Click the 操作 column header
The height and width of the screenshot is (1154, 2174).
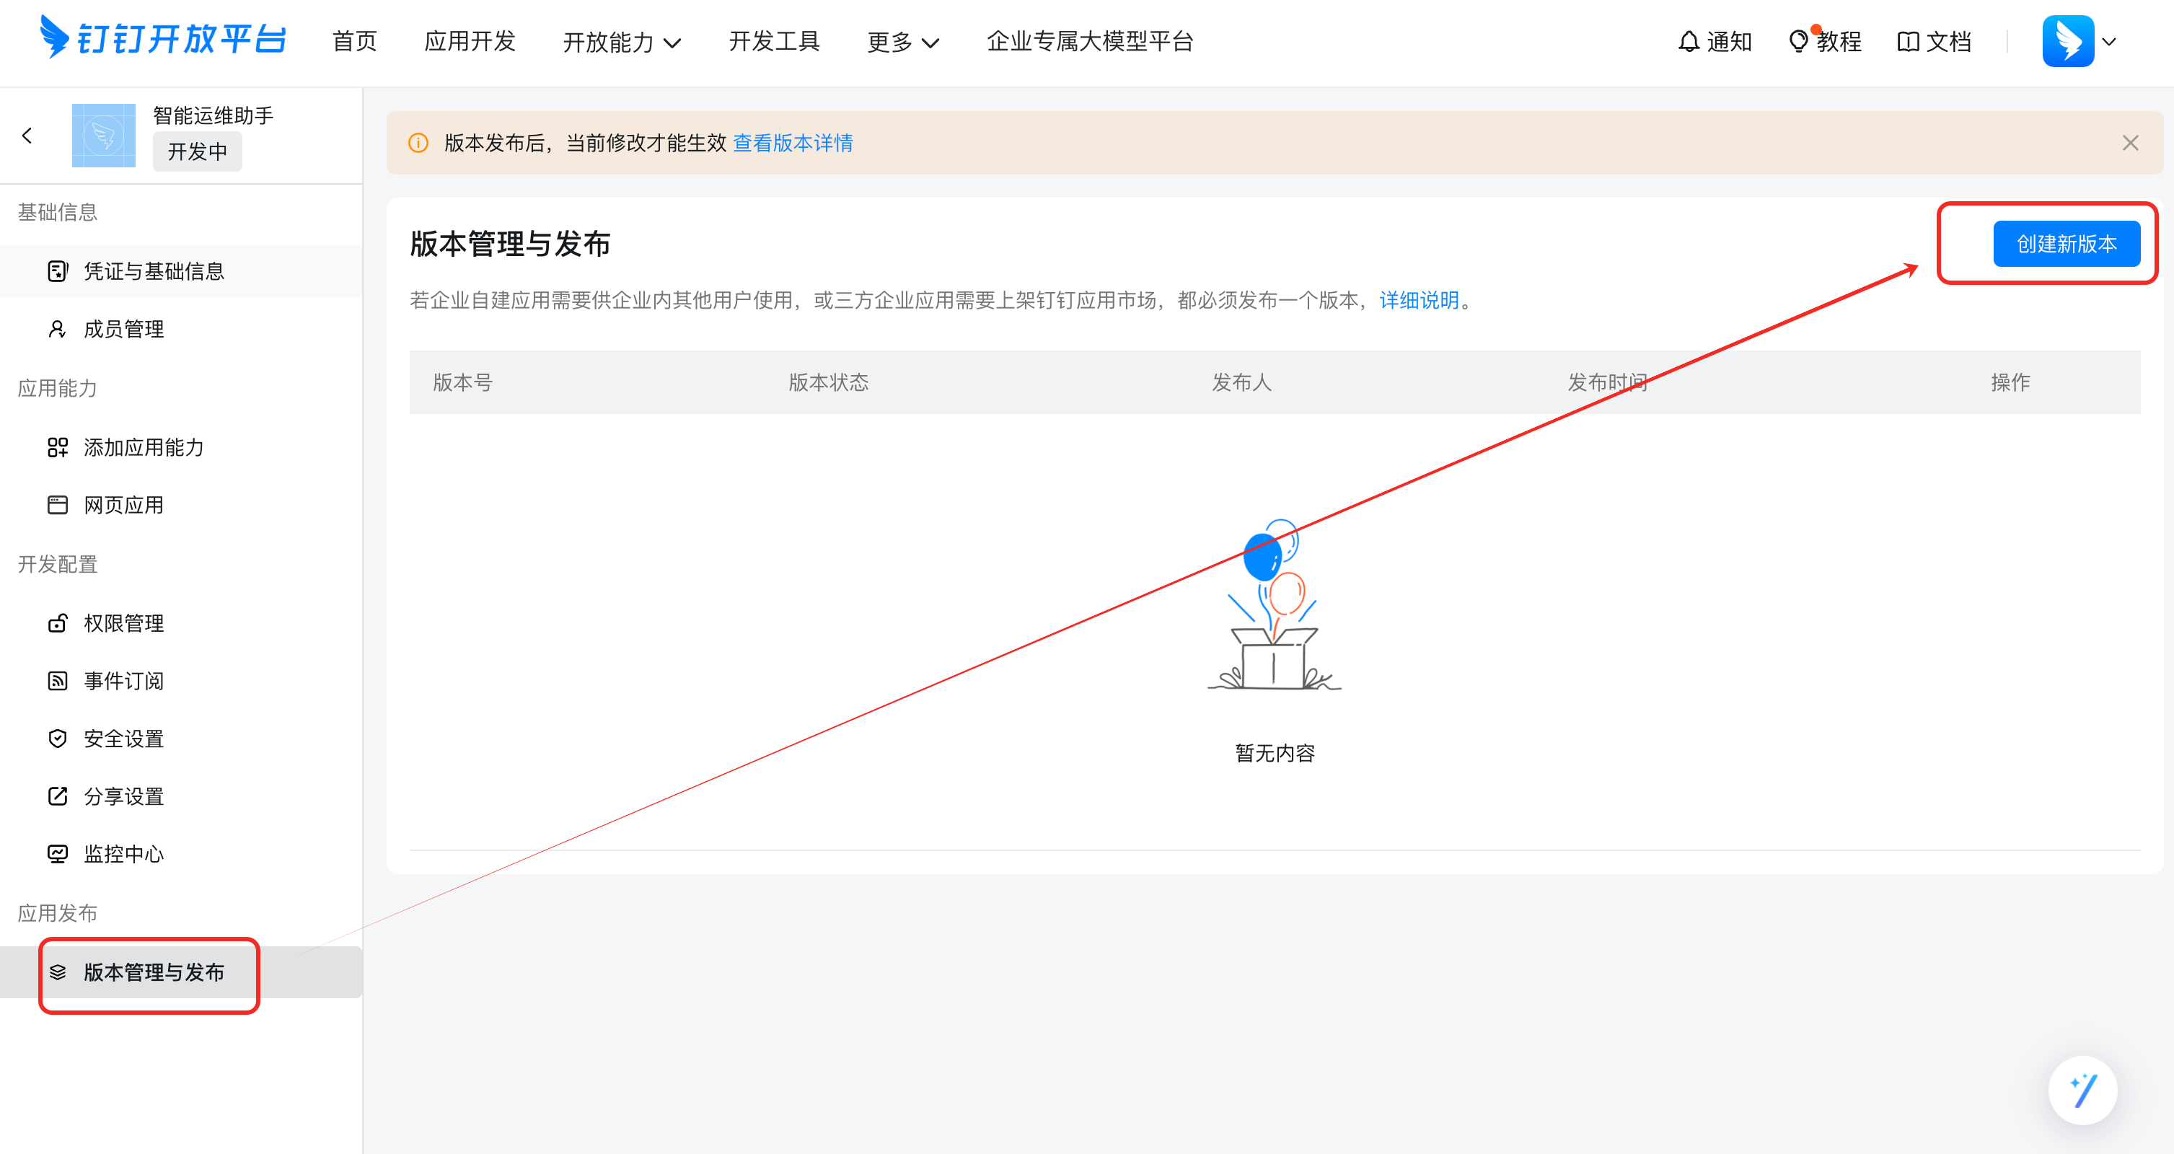click(x=2010, y=382)
